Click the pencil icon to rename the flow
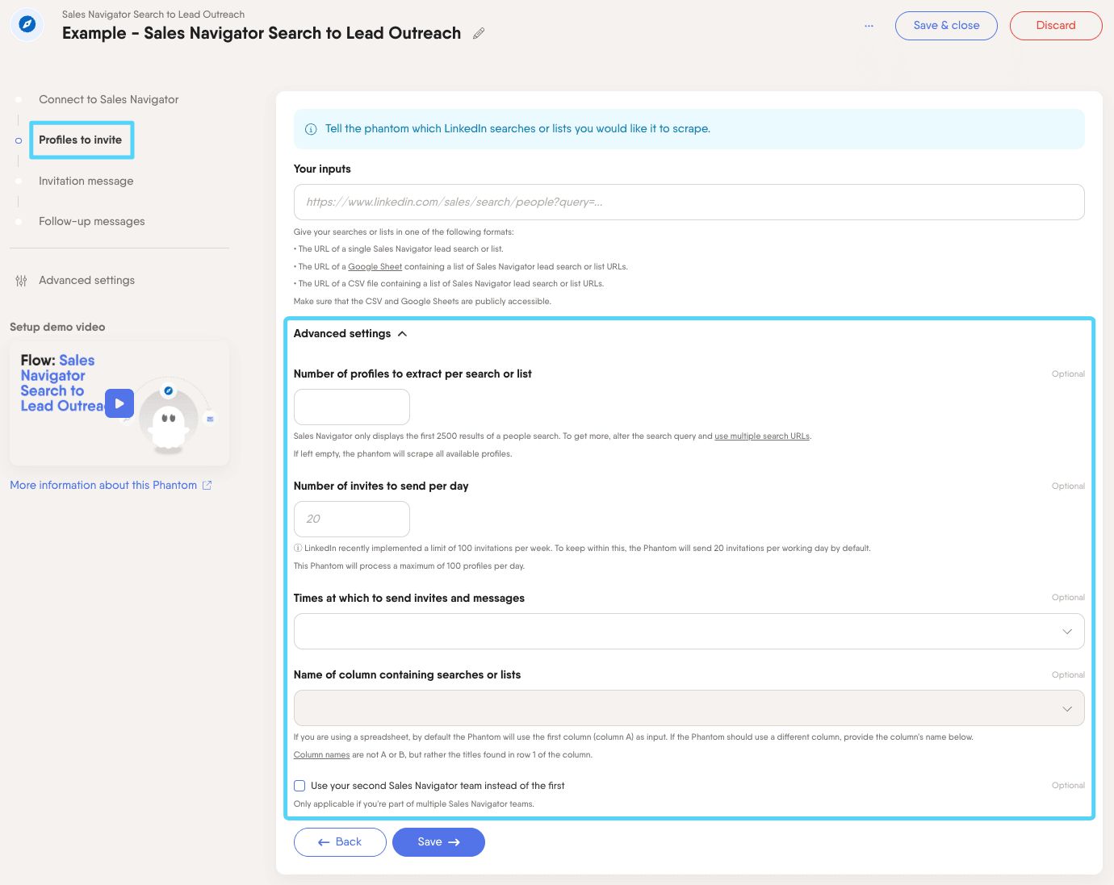 click(479, 33)
